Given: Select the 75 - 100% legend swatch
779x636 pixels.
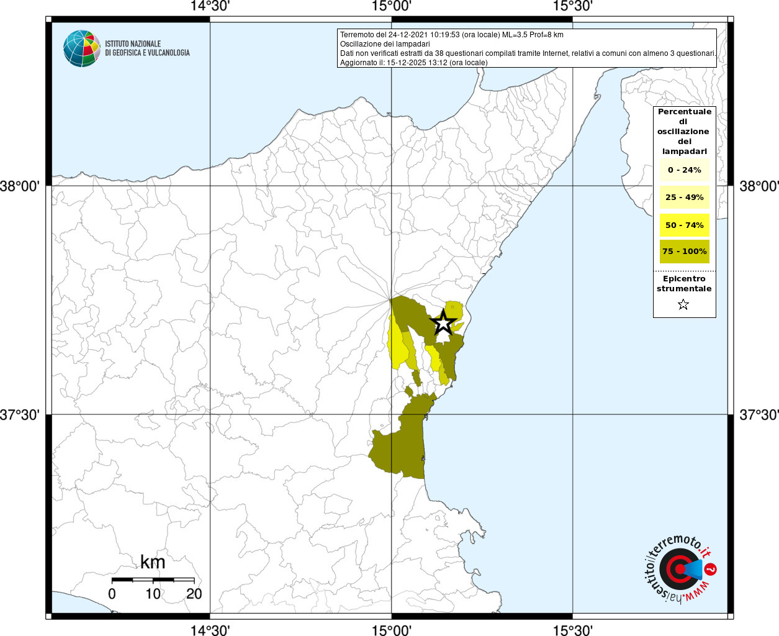Looking at the screenshot, I should (x=684, y=252).
